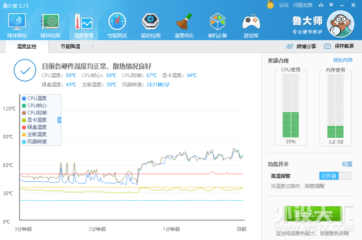The image size is (362, 240).
Task: Click the 2分钟前 time axis label
Action: tap(97, 229)
